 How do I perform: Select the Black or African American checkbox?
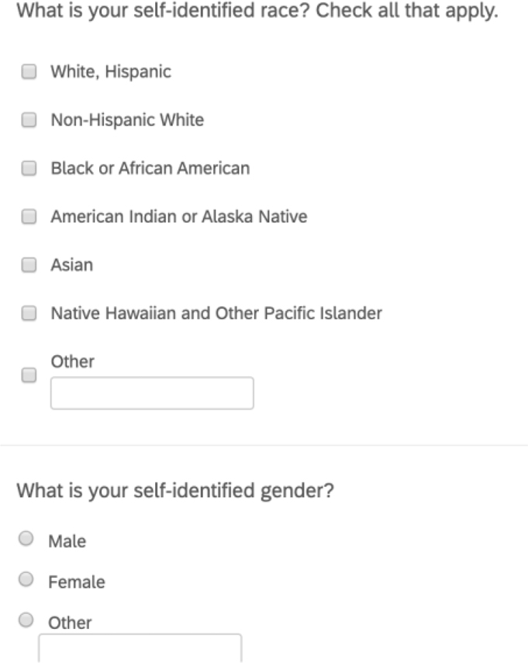tap(29, 168)
